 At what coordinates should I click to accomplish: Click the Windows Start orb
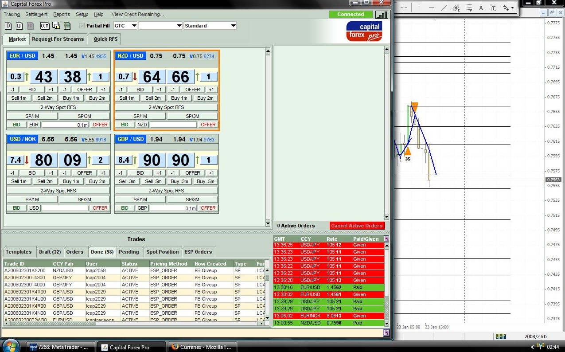click(11, 346)
